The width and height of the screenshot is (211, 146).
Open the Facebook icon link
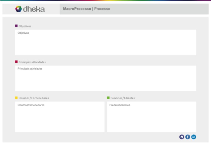point(188,137)
